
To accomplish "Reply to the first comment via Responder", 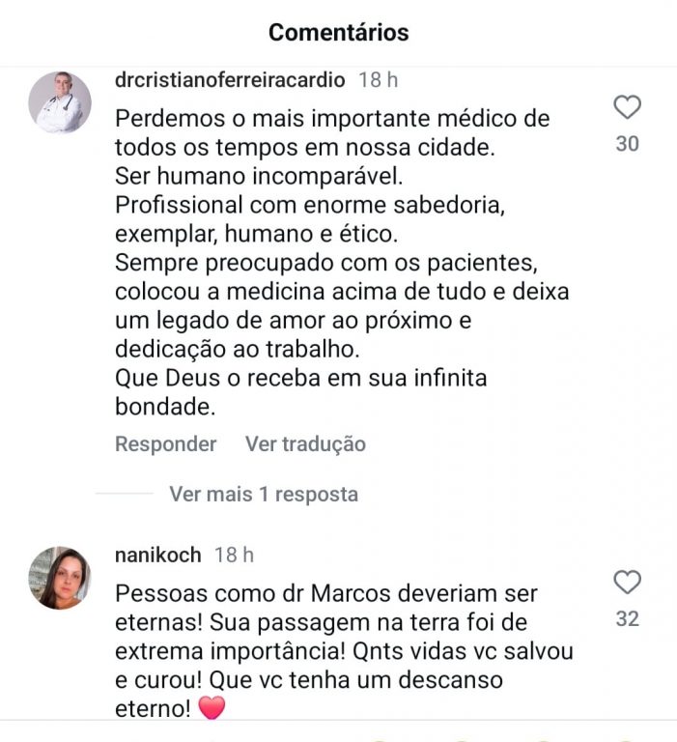I will coord(165,443).
